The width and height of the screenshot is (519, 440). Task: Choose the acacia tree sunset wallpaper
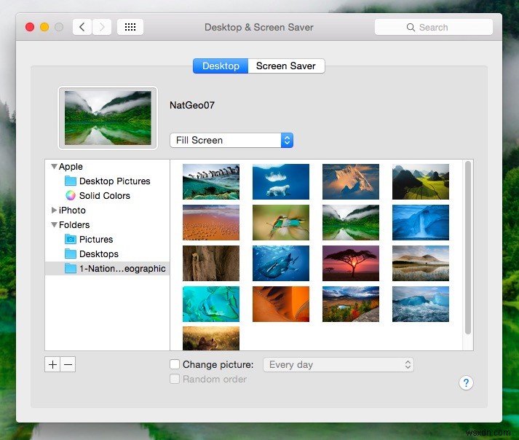(x=351, y=263)
